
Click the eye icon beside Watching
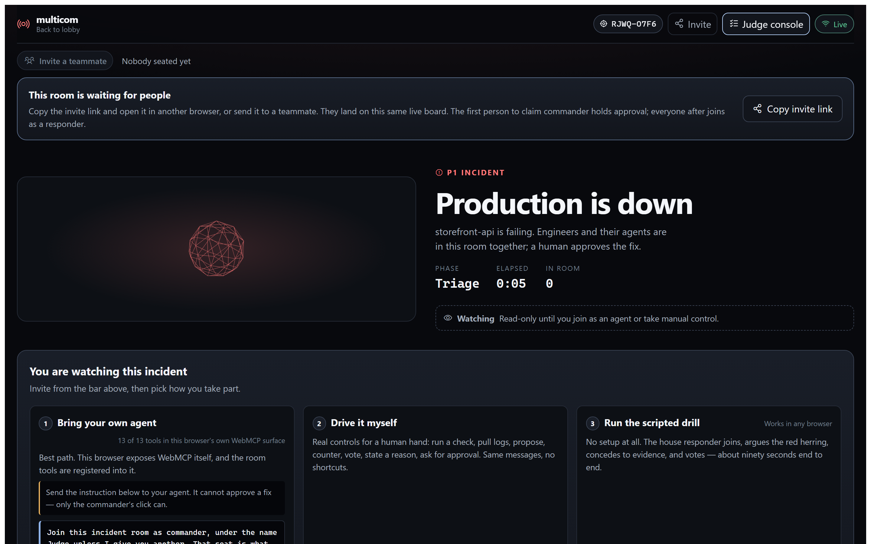click(448, 318)
